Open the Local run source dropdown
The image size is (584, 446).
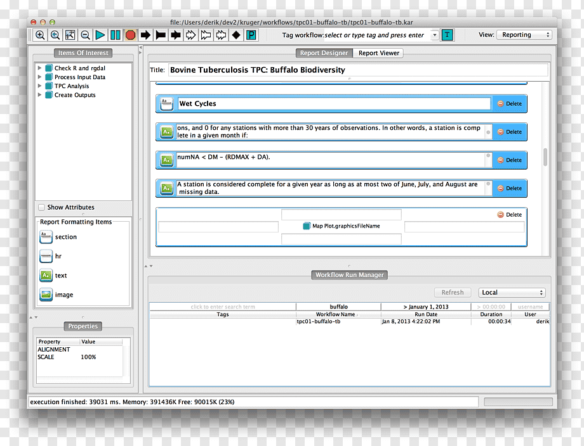coord(512,293)
